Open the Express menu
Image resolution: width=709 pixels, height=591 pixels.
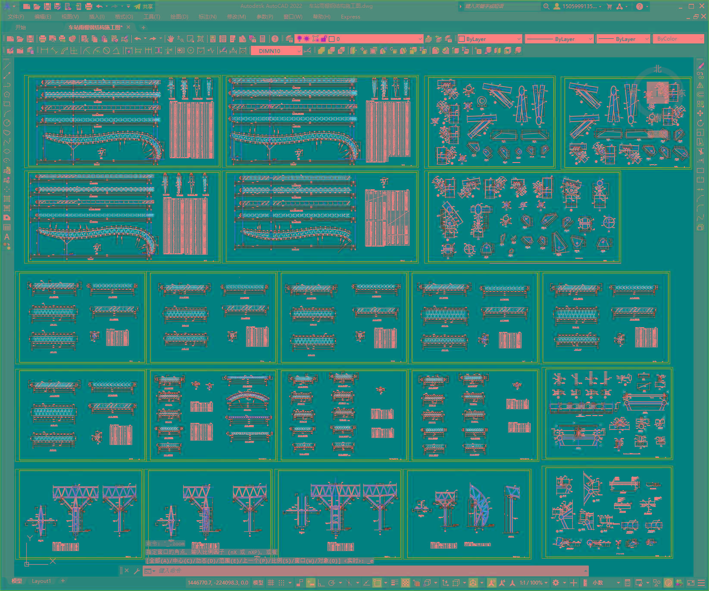pos(350,17)
